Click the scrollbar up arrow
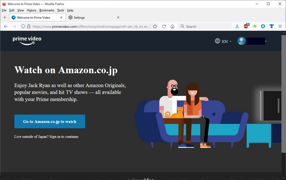This screenshot has width=286, height=180. pos(284,33)
